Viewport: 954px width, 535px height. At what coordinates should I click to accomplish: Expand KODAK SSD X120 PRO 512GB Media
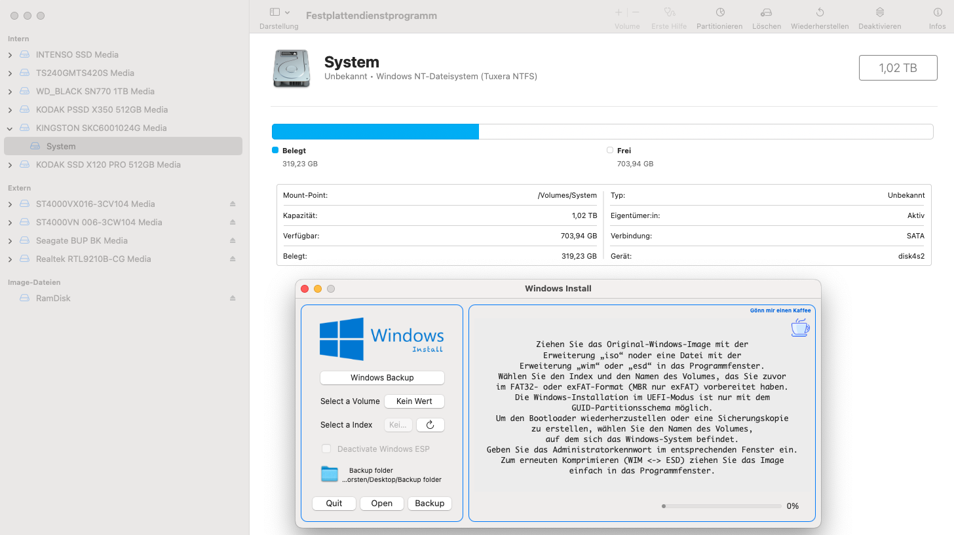click(x=10, y=165)
